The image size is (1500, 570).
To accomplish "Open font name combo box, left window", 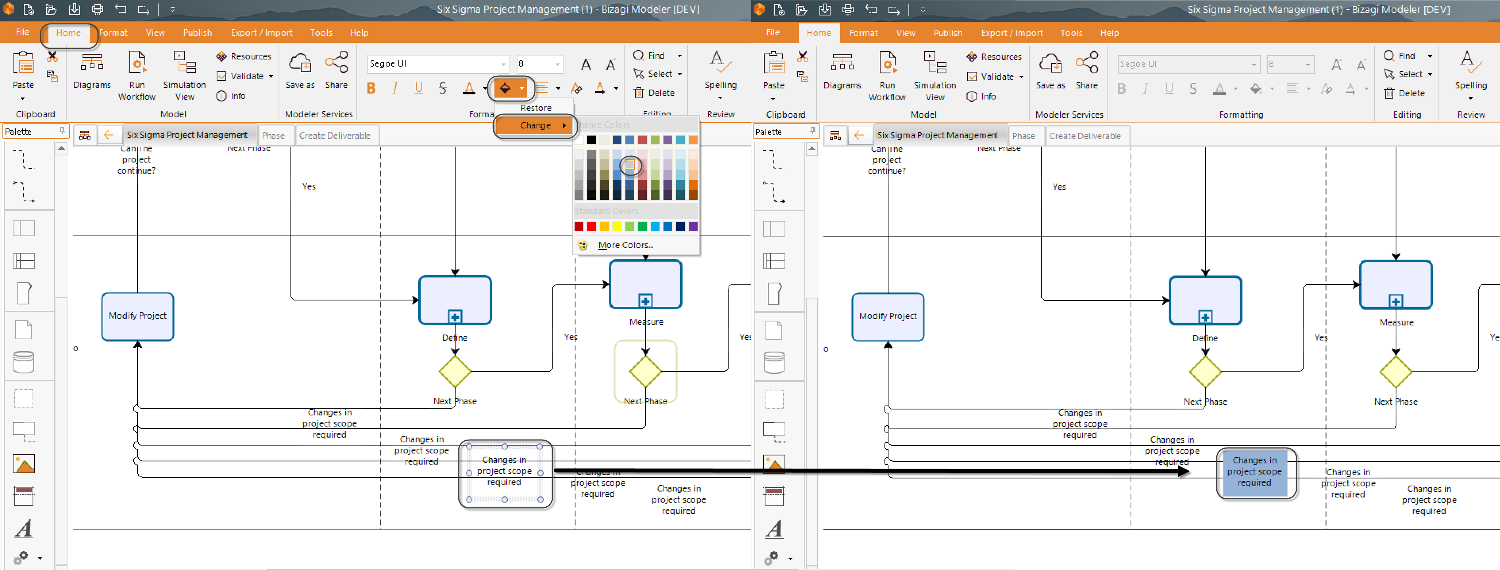I will coord(438,63).
